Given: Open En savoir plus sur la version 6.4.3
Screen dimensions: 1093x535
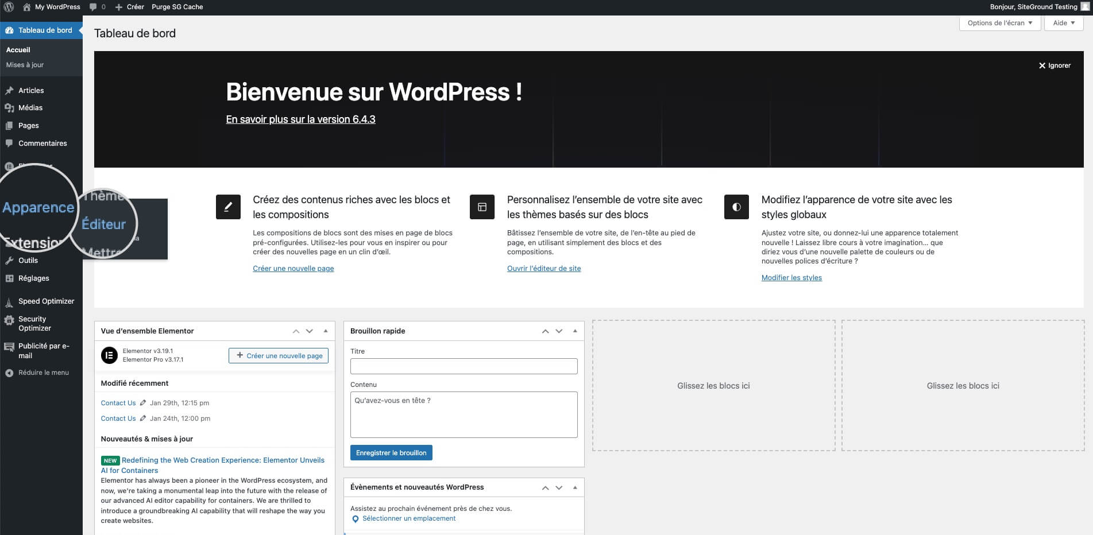Looking at the screenshot, I should (300, 119).
